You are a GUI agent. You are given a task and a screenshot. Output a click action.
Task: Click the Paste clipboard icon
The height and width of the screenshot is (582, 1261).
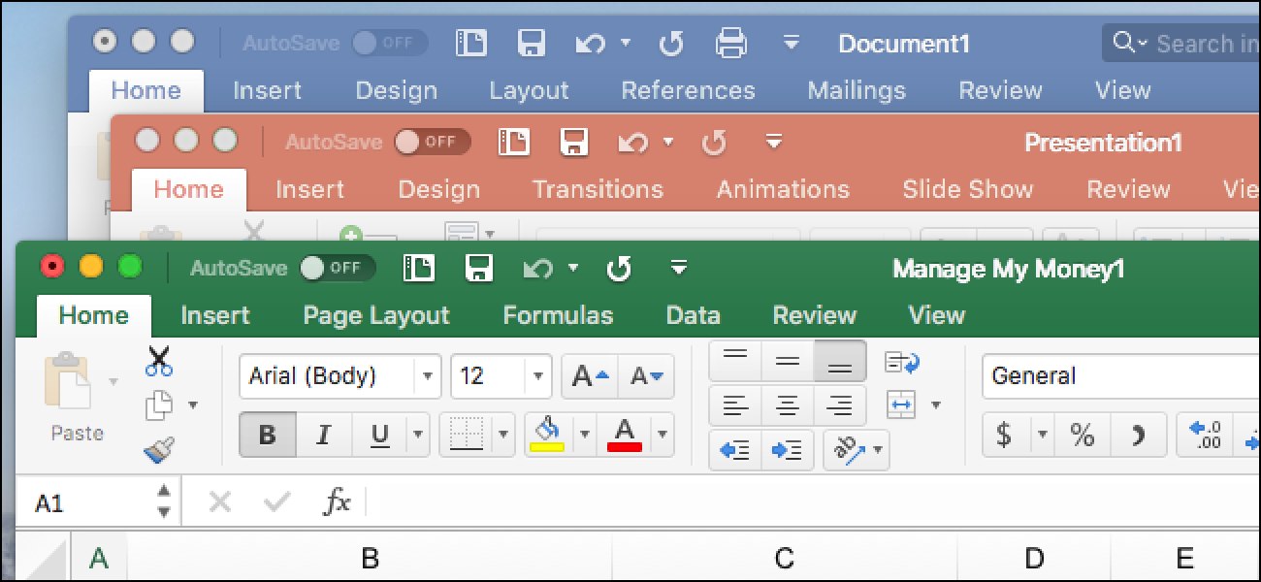68,381
